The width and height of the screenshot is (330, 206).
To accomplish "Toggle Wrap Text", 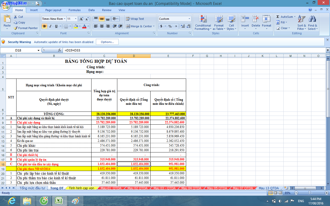I will point(135,19).
